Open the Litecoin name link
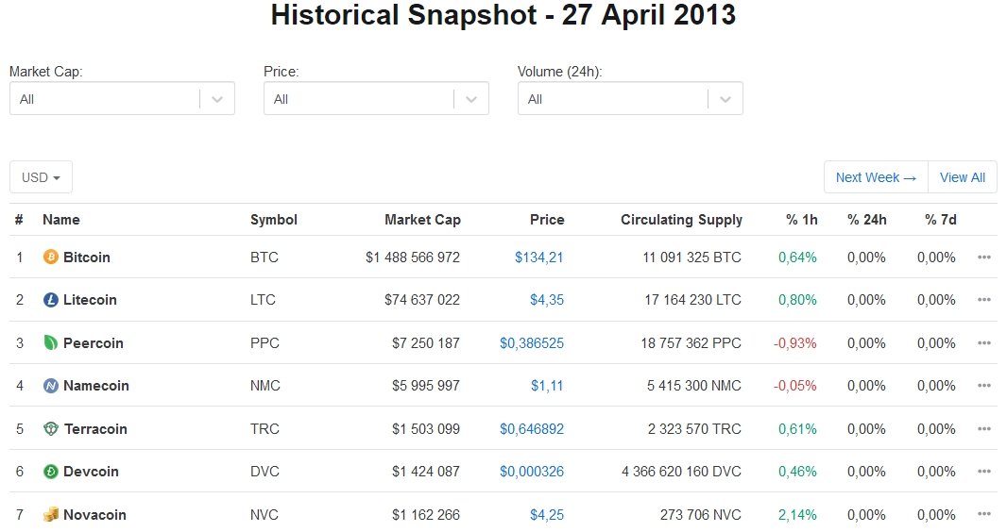Image resolution: width=1007 pixels, height=532 pixels. (90, 299)
